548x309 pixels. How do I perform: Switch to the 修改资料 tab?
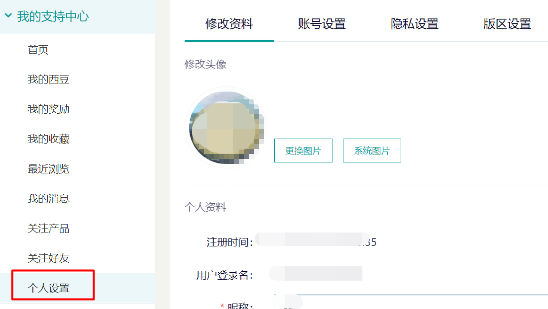point(229,24)
